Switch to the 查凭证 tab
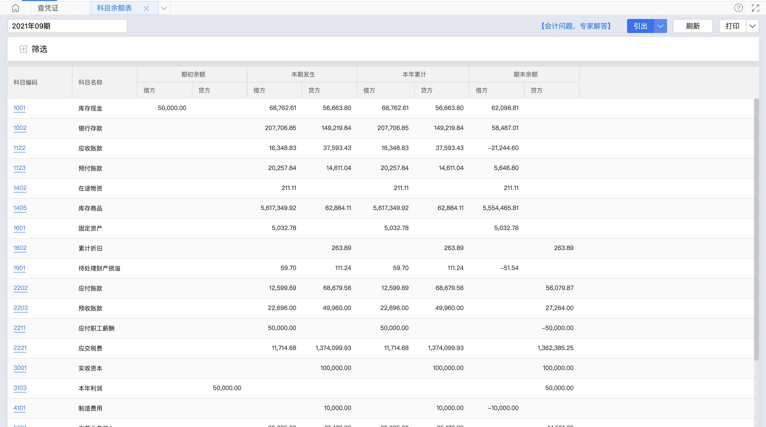The image size is (766, 427). coord(48,8)
